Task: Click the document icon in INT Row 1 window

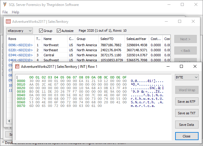Action: (17, 66)
